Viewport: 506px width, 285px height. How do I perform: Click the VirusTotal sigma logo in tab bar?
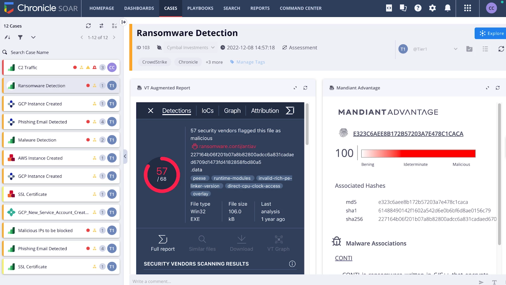(x=290, y=111)
